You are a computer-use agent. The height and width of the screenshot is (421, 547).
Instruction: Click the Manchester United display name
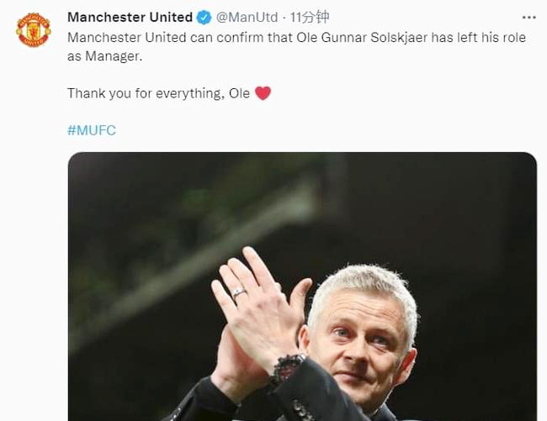130,17
